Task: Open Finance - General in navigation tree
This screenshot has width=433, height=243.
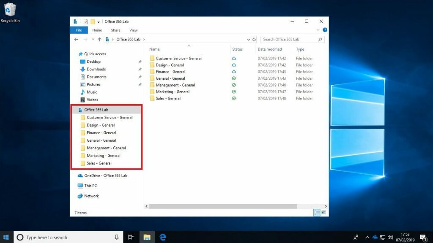Action: (x=101, y=133)
